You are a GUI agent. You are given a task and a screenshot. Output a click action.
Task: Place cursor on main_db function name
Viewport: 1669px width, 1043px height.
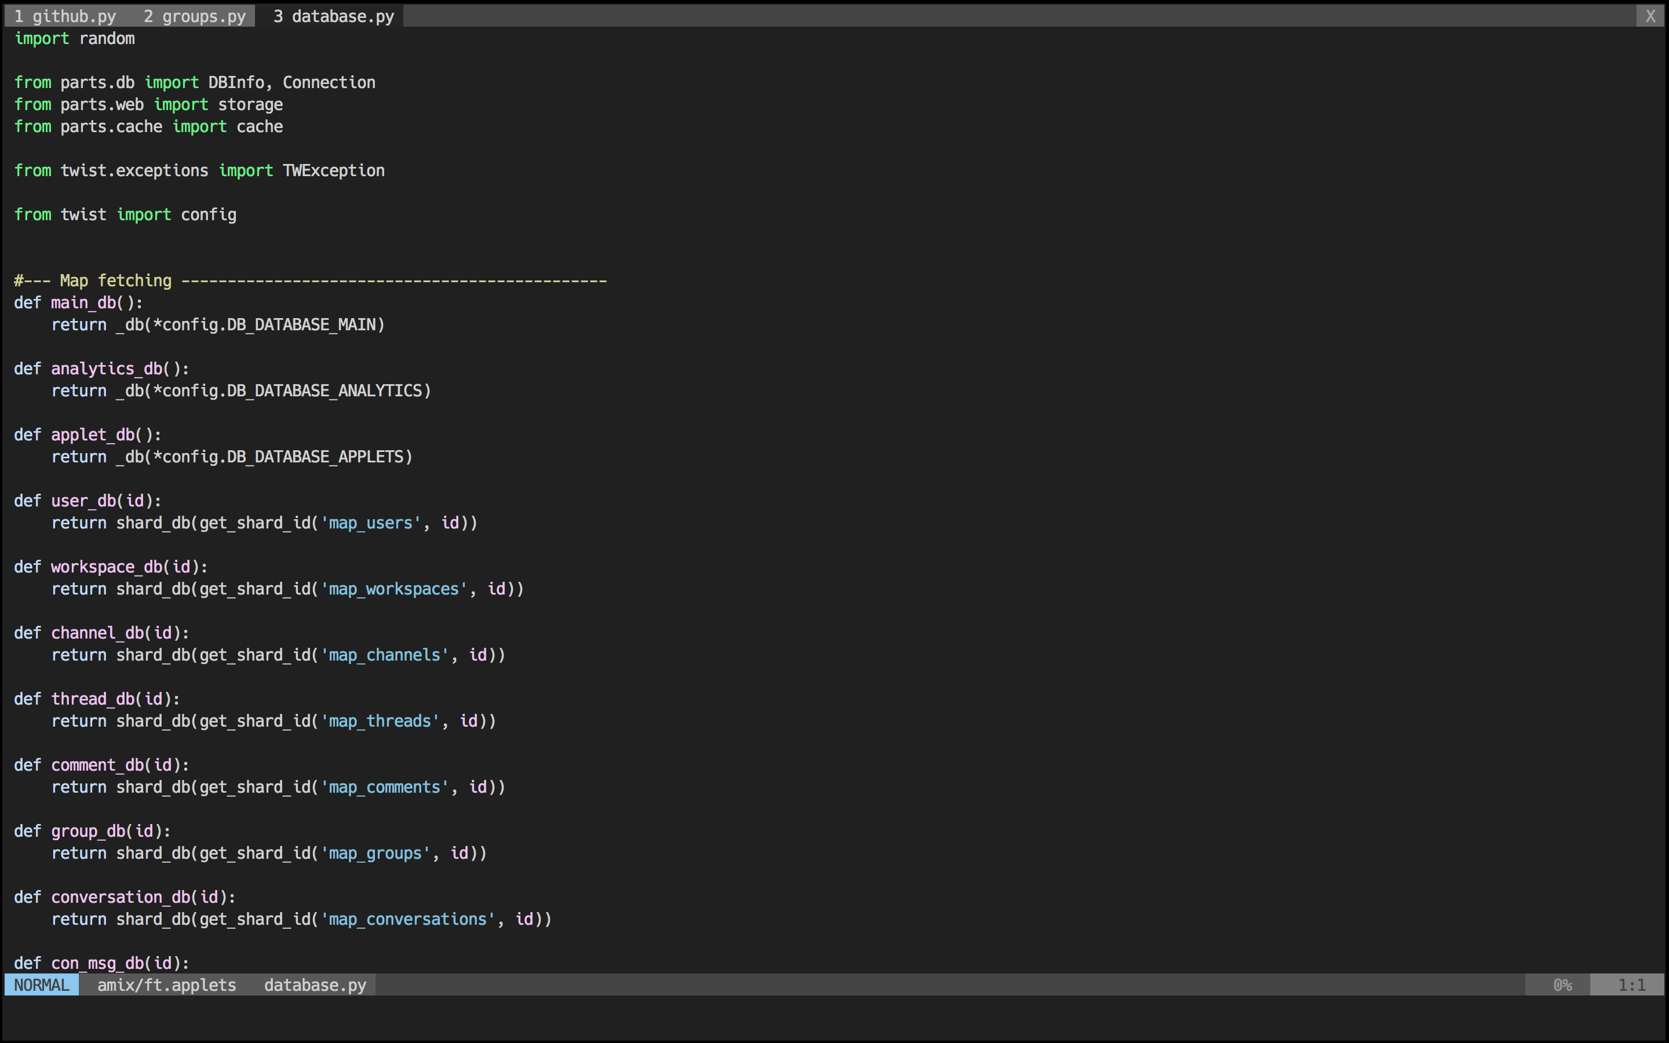[x=83, y=303]
